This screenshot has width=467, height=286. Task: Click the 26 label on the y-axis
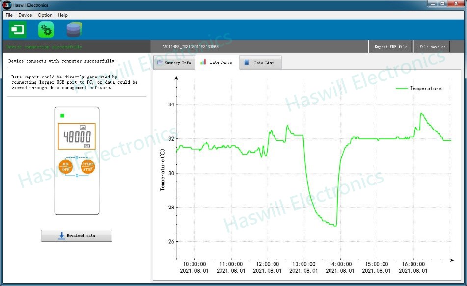tap(171, 242)
